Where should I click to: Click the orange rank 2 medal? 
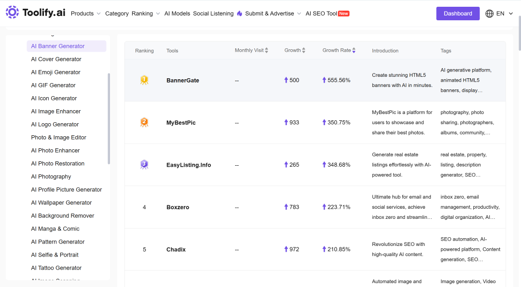pyautogui.click(x=144, y=122)
